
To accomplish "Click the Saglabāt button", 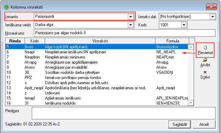I will pos(180,124).
